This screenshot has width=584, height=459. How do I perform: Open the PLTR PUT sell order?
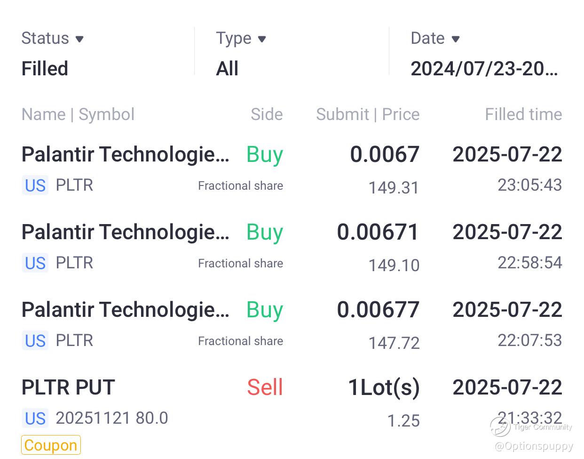[69, 387]
